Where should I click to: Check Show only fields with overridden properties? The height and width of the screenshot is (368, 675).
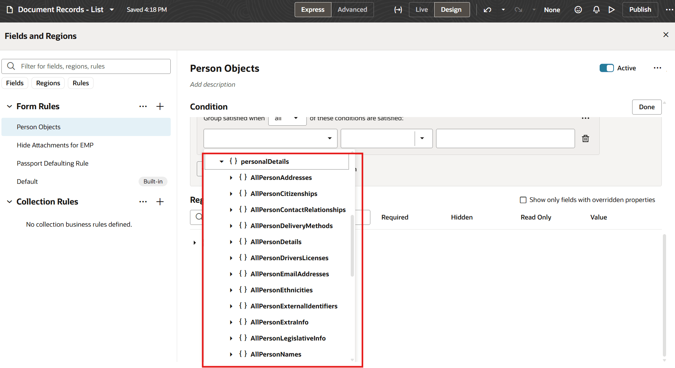pyautogui.click(x=523, y=200)
